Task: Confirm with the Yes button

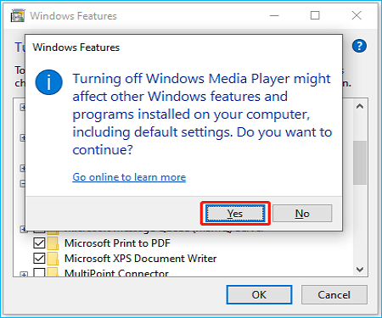Action: 235,214
